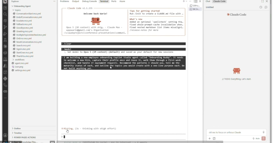
Task: Start a new Claude Code conversation
Action: pos(266,7)
